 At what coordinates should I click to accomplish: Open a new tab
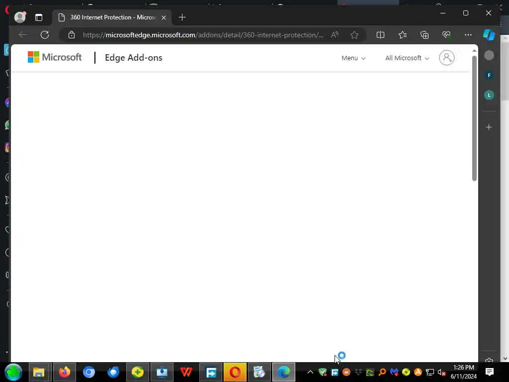(x=182, y=17)
